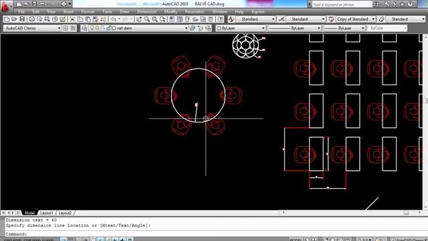Plot the drawing with the printer icon
428x241 pixels.
click(31, 19)
